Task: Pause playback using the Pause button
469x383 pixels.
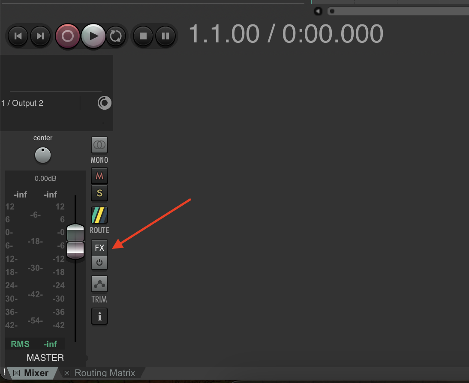Action: (165, 36)
